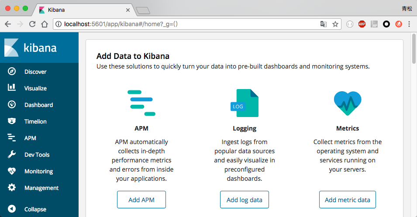Click the grey braces extension icon
This screenshot has height=217, width=417.
coord(350,24)
